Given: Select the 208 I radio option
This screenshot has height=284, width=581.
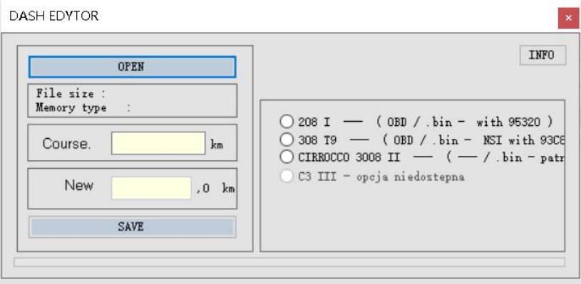Looking at the screenshot, I should click(287, 122).
